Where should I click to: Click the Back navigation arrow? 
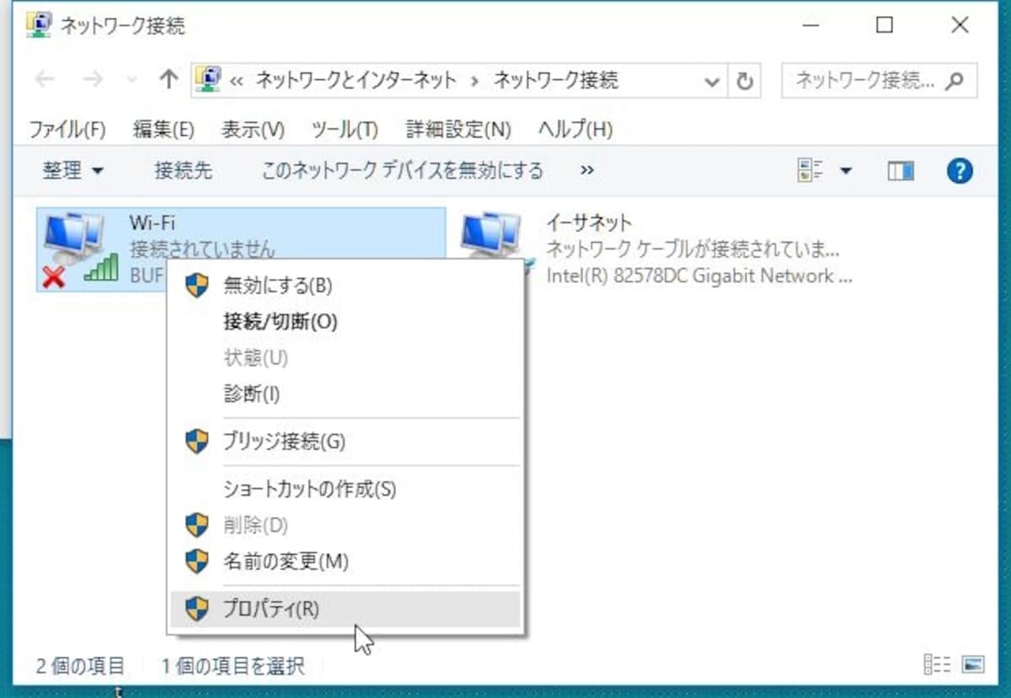click(45, 79)
